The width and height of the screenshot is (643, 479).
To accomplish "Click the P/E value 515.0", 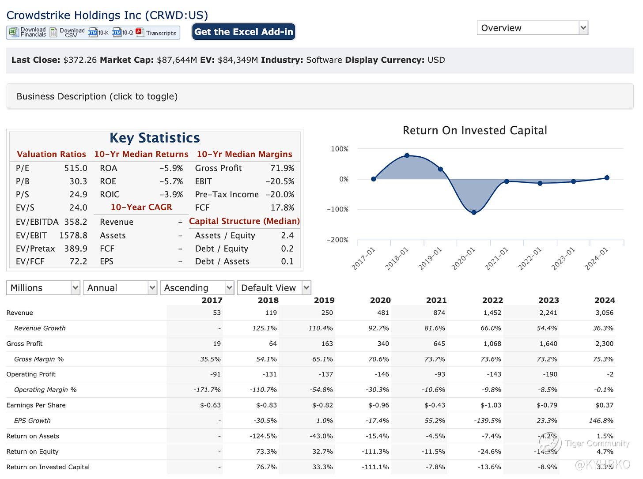I will [x=76, y=168].
